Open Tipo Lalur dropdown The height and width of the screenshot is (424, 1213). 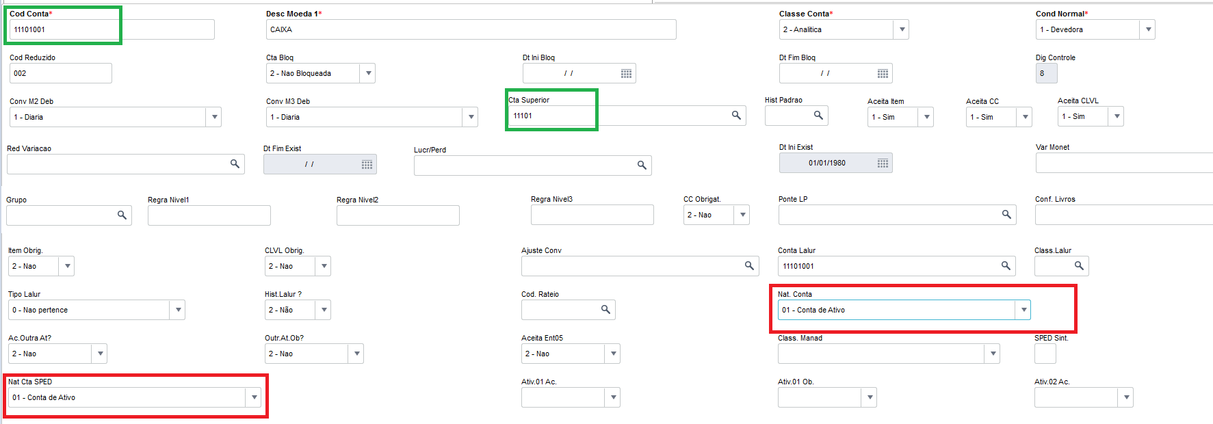point(178,310)
